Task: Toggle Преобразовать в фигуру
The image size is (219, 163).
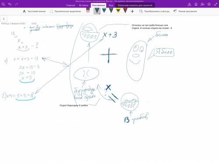Action: (x=154, y=11)
